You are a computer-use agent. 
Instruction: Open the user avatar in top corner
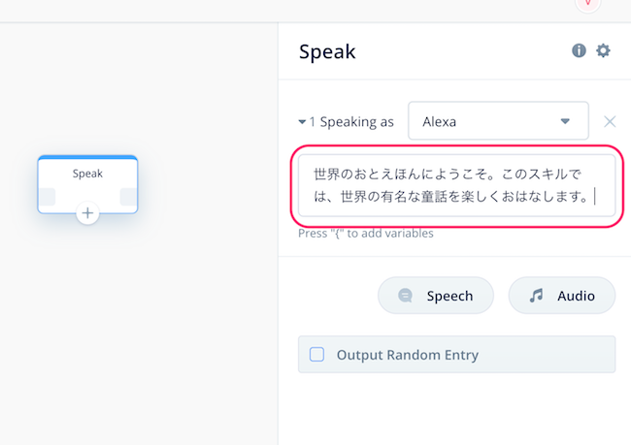[588, 4]
